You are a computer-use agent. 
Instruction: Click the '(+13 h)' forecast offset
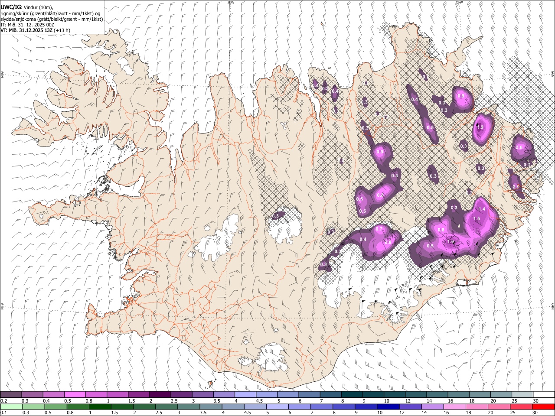62,30
